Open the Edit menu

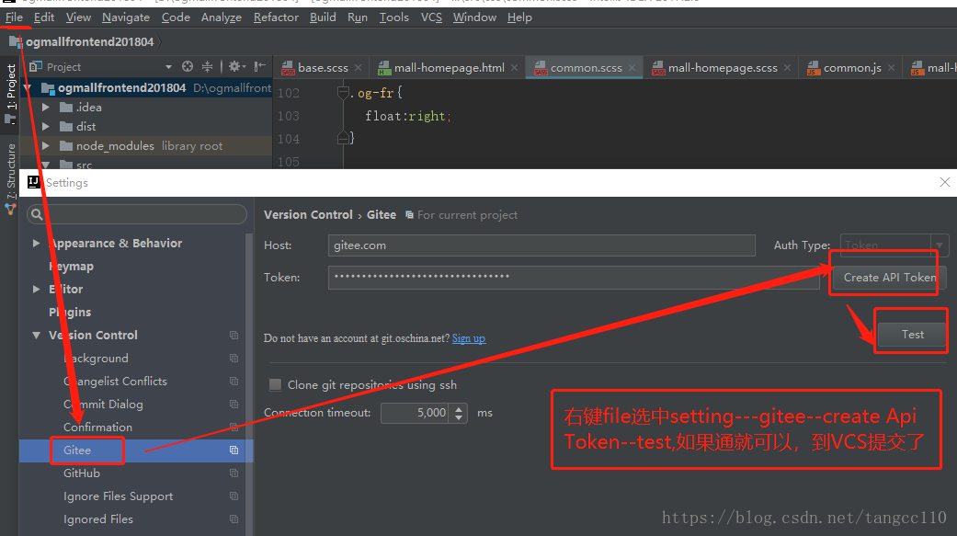click(44, 17)
